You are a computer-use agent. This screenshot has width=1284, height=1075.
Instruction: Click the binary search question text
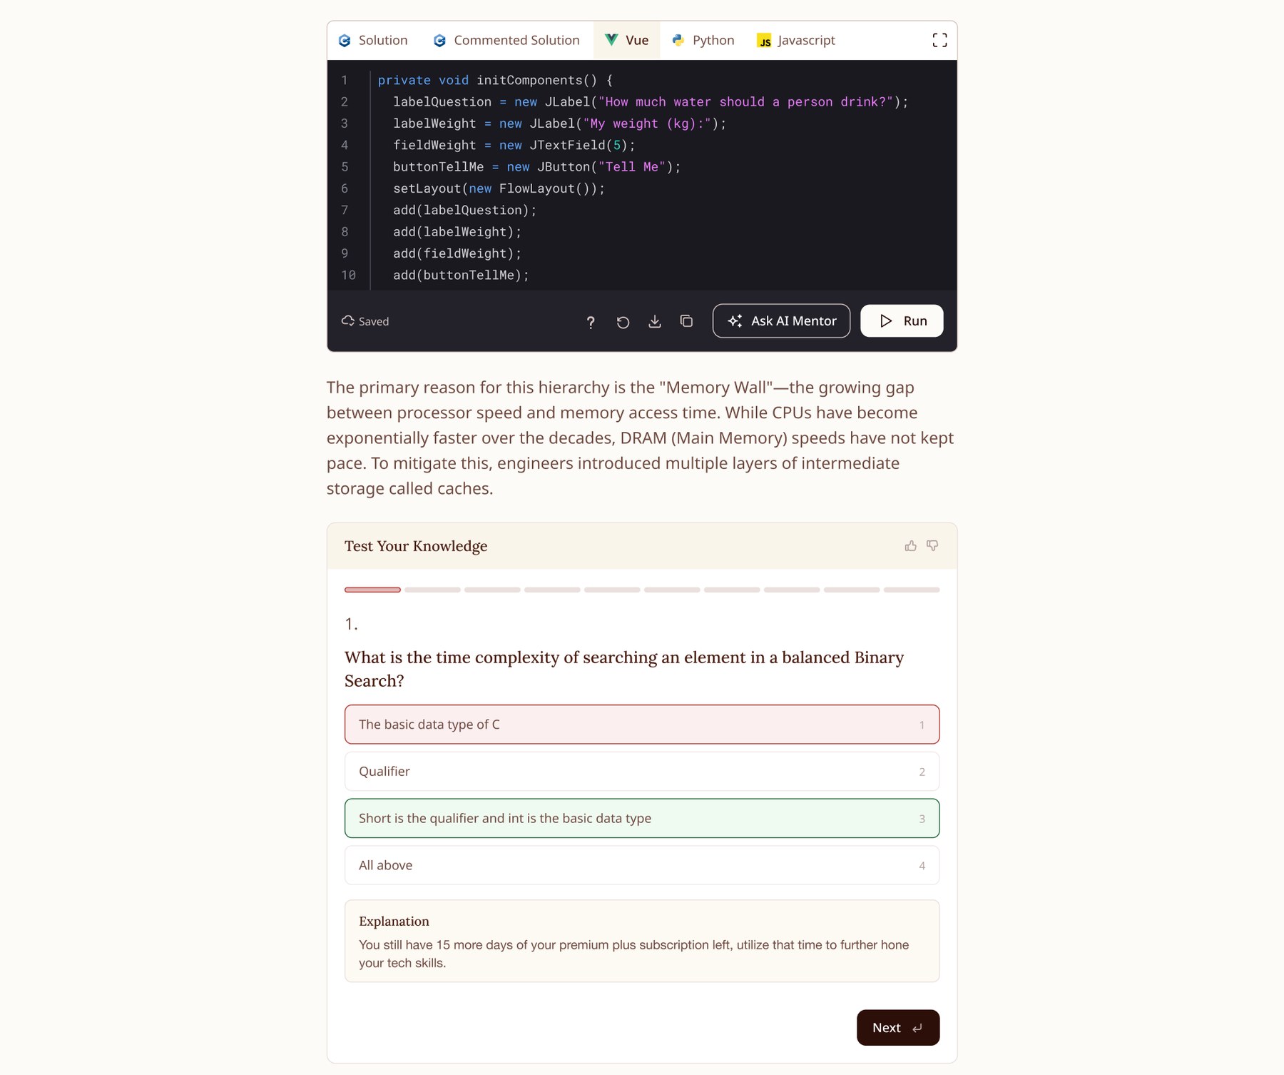tap(624, 669)
